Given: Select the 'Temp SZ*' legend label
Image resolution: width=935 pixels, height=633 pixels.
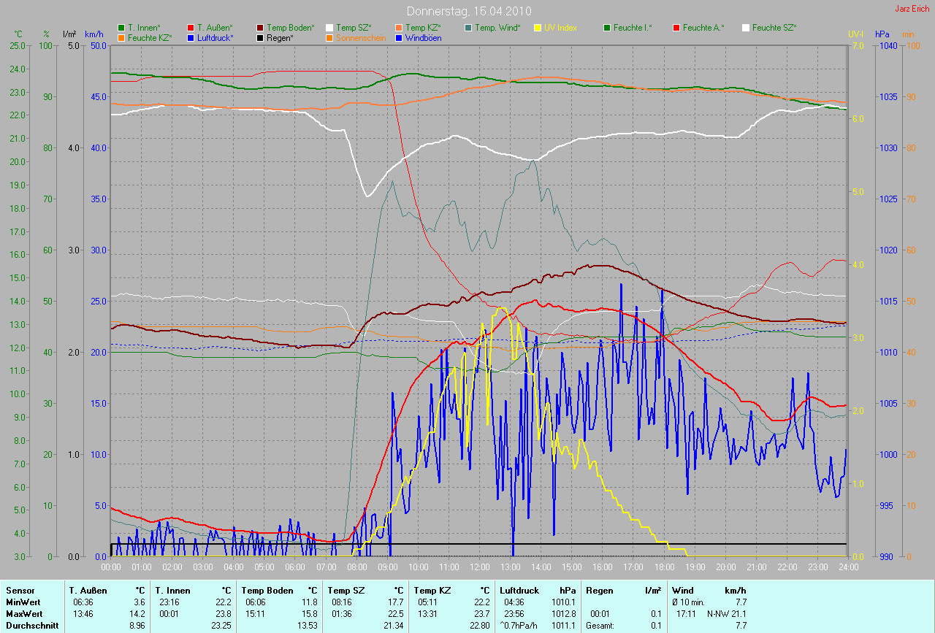Looking at the screenshot, I should [354, 28].
